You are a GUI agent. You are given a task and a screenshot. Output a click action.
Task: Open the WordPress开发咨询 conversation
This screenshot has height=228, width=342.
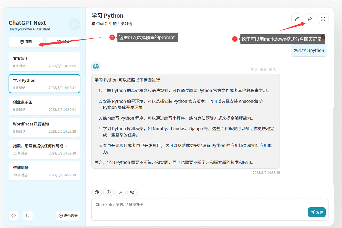pos(44,127)
